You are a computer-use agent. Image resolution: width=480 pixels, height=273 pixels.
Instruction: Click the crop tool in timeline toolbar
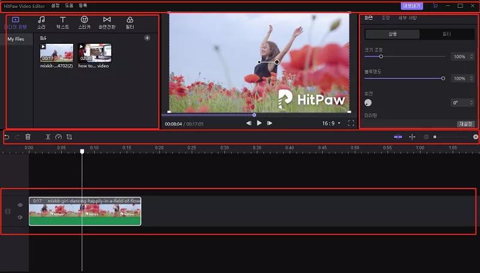pyautogui.click(x=69, y=137)
